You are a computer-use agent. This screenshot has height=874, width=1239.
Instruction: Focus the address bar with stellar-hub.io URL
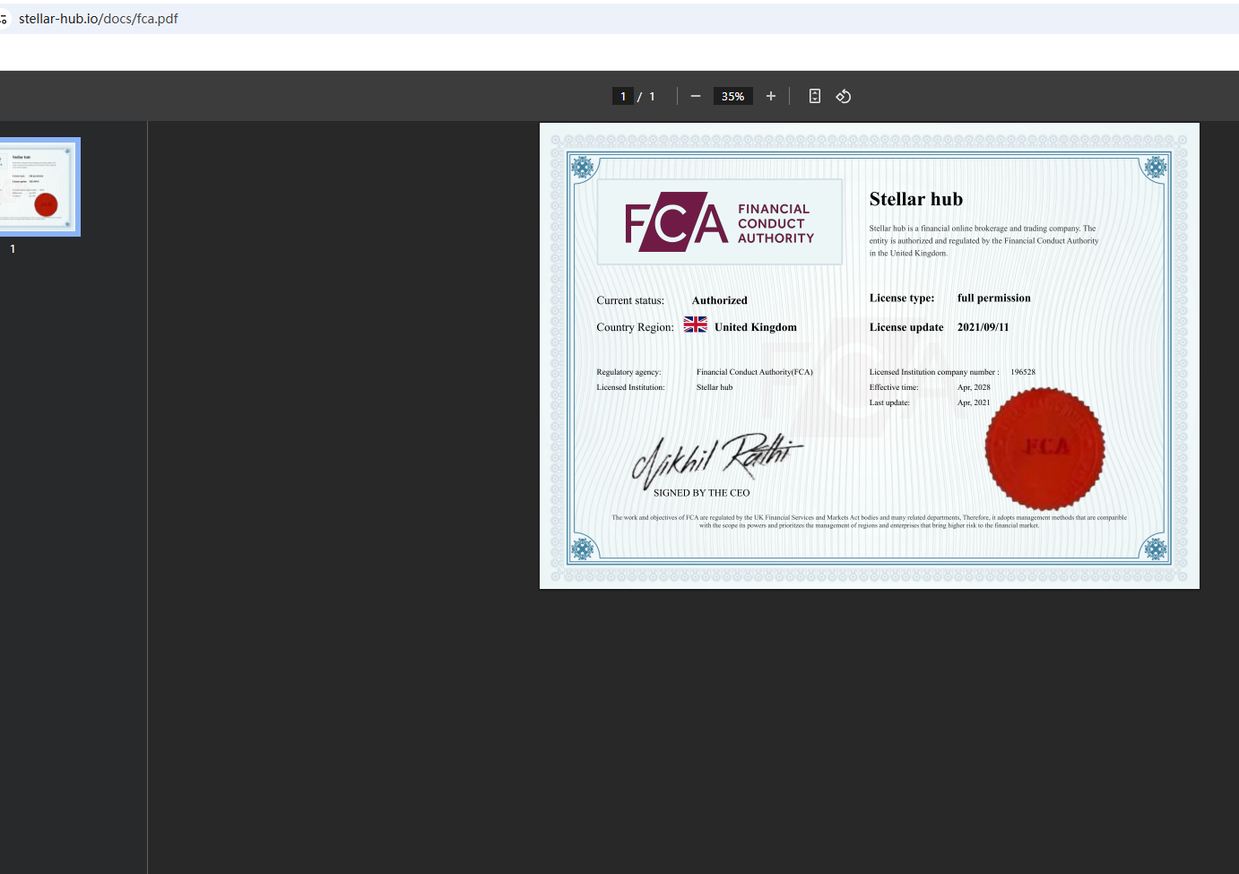(x=99, y=19)
